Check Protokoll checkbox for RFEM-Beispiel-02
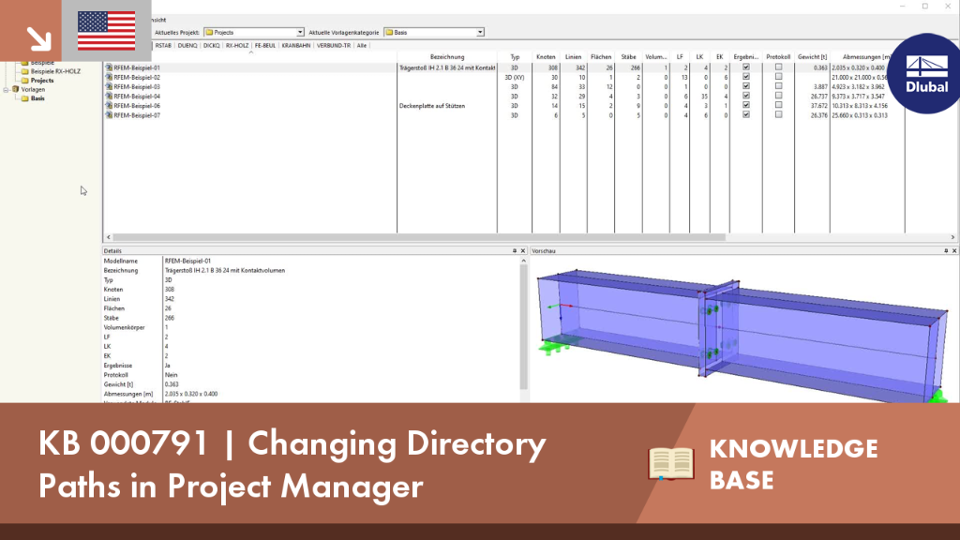Screen dimensions: 960x540 point(778,77)
